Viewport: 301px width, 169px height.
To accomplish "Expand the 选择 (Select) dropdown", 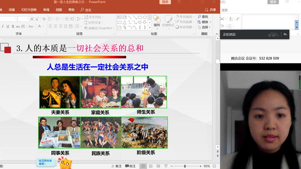I will pyautogui.click(x=211, y=27).
